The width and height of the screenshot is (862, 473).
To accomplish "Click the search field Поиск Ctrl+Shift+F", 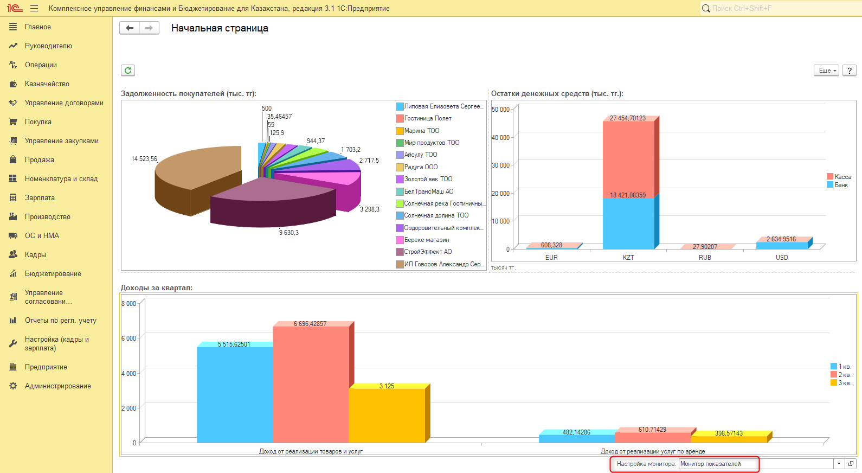I will [x=781, y=8].
